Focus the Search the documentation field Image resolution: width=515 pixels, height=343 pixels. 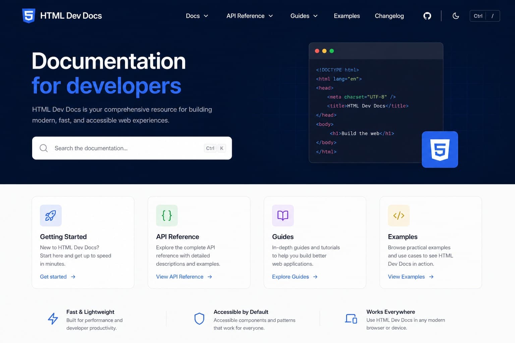[x=132, y=148]
